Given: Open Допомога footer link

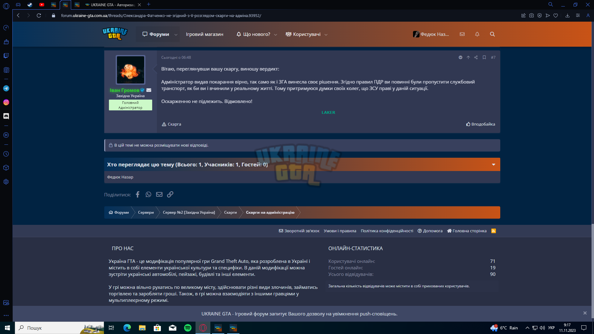Looking at the screenshot, I should tap(430, 231).
